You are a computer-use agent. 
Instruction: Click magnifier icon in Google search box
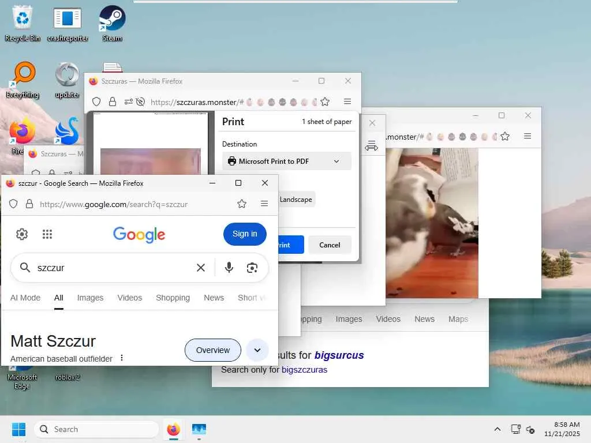pyautogui.click(x=25, y=268)
